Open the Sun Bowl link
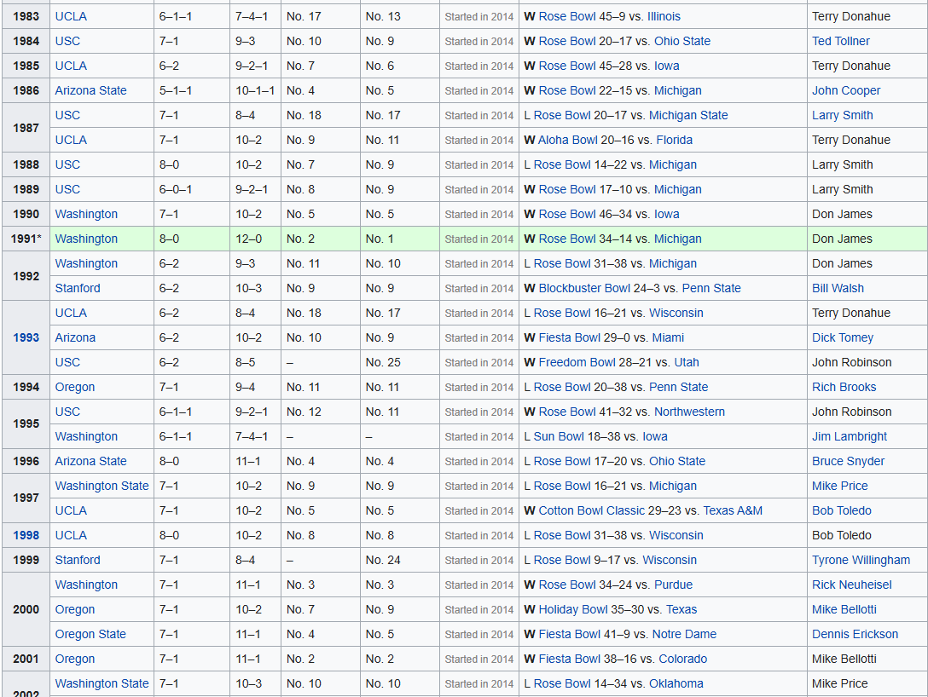928x697 pixels. (x=559, y=437)
